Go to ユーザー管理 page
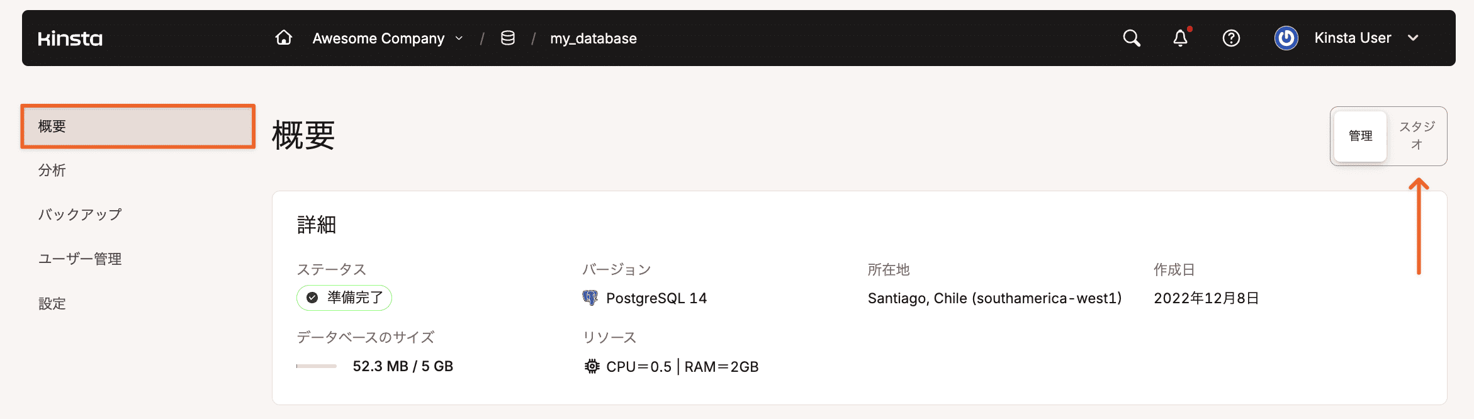The width and height of the screenshot is (1474, 419). (x=80, y=259)
